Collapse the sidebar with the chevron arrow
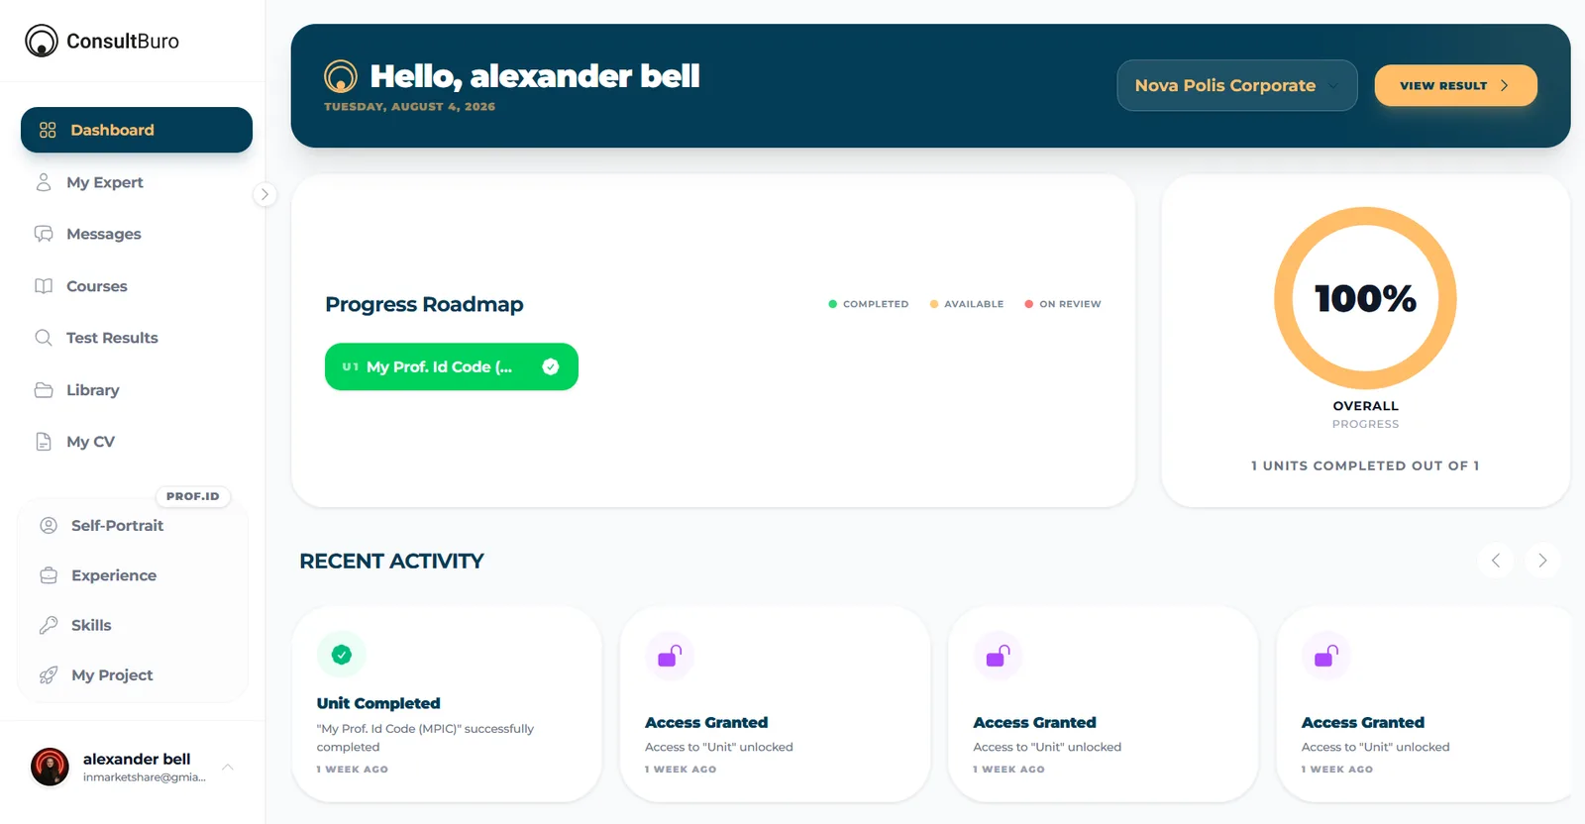The height and width of the screenshot is (824, 1585). coord(264,194)
